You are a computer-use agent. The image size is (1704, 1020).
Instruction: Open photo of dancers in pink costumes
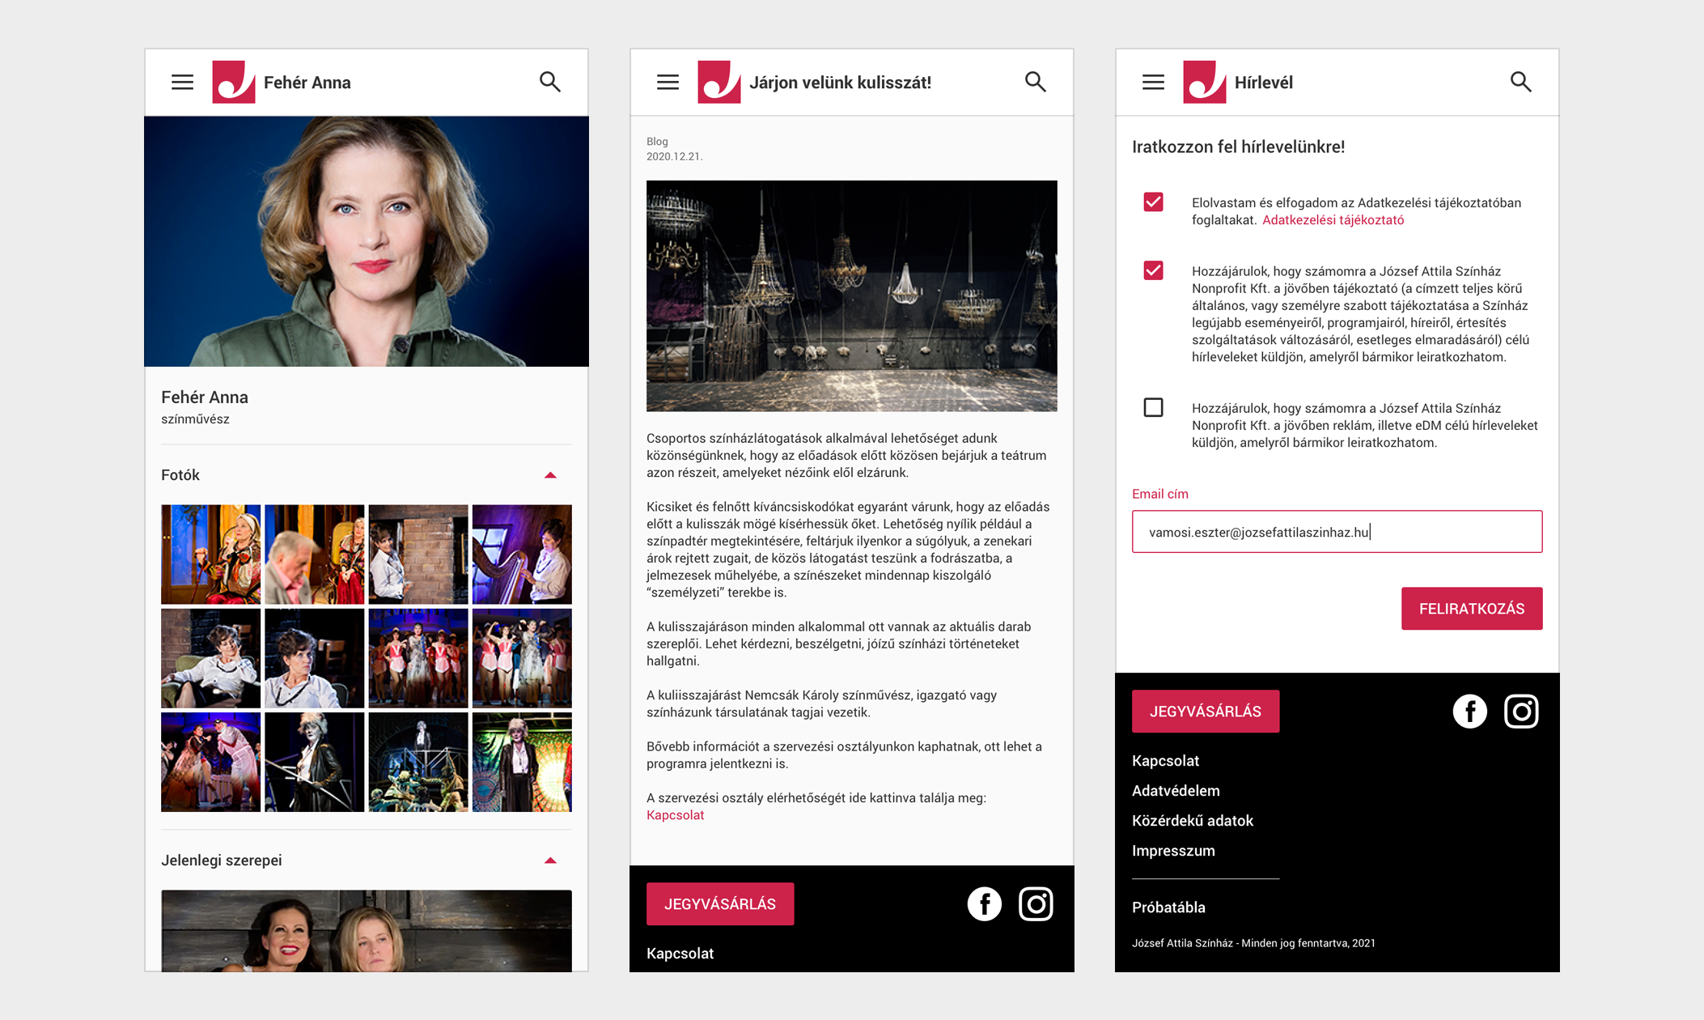coord(522,658)
